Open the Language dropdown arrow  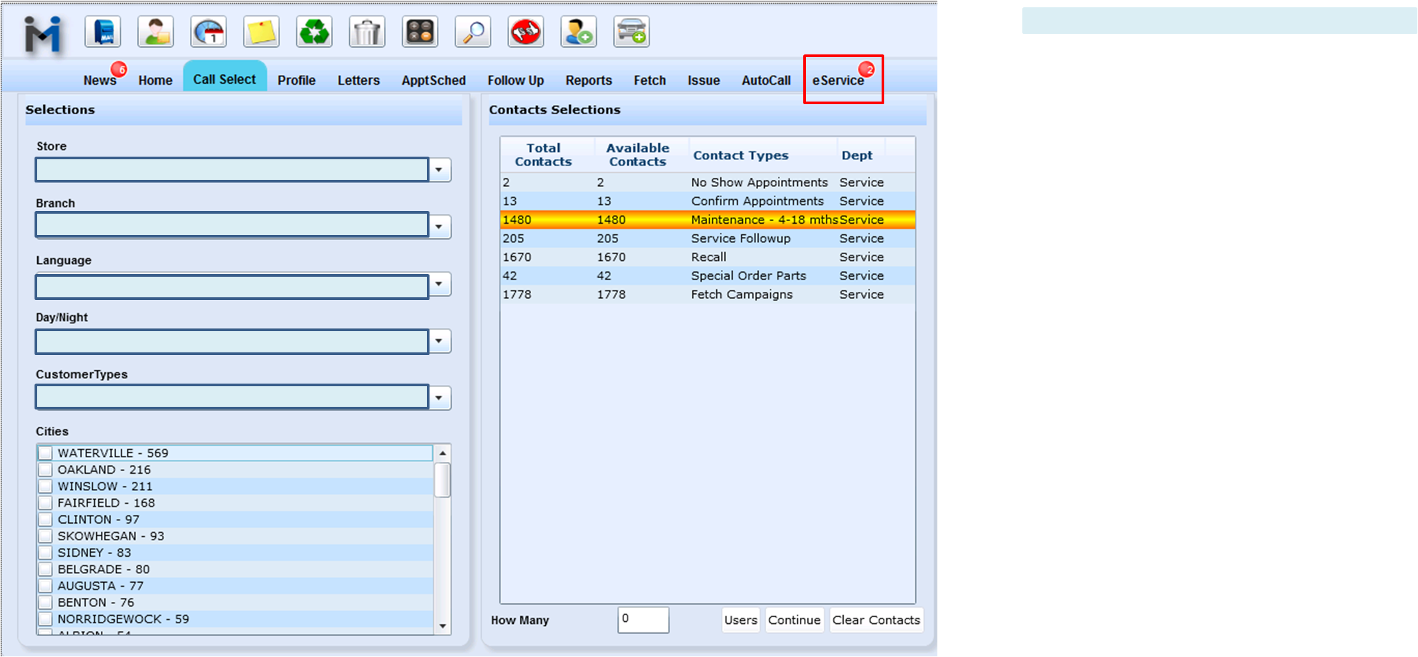click(439, 284)
